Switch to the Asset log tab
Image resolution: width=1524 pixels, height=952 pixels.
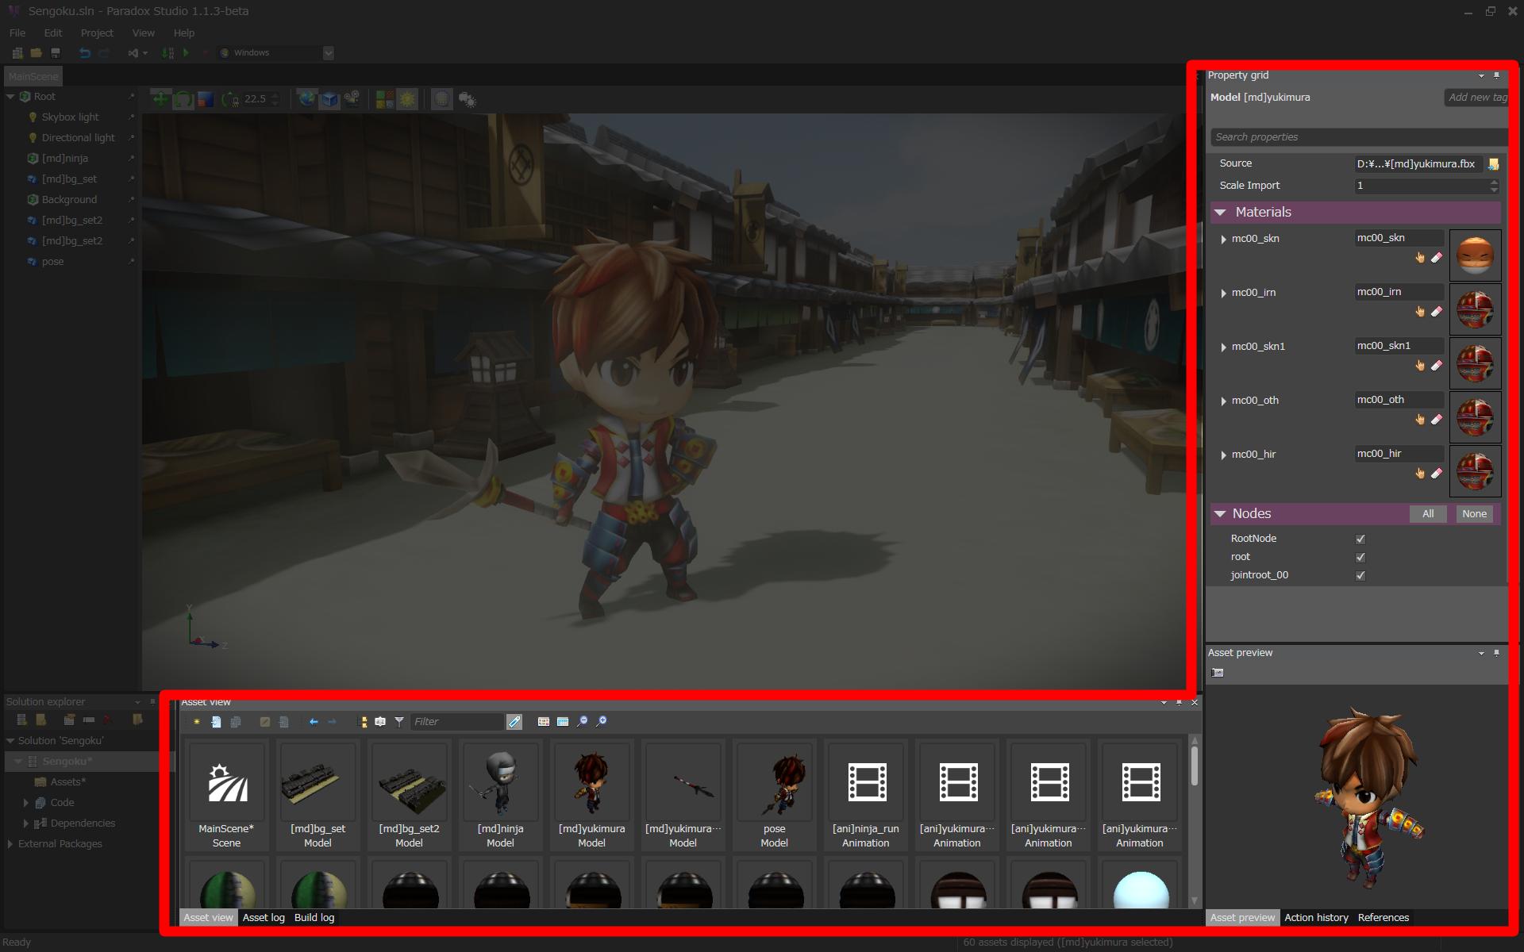(x=264, y=917)
